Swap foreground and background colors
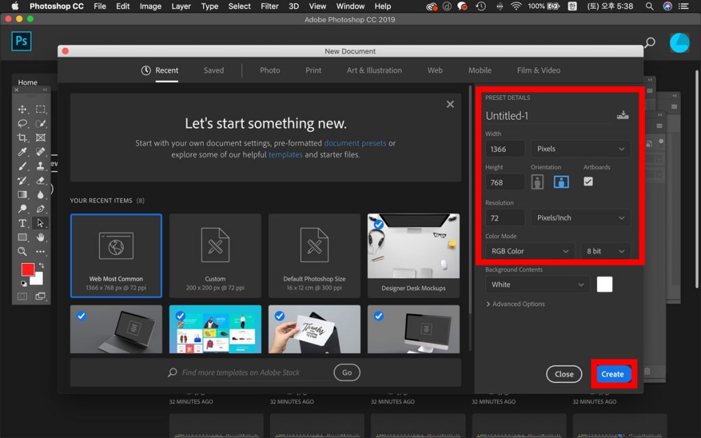701x438 pixels. click(x=41, y=266)
